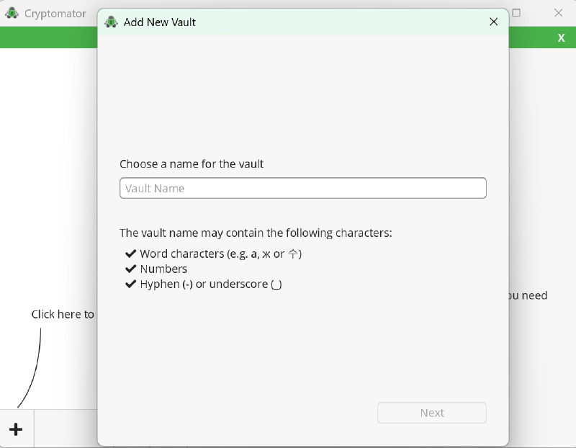Viewport: 576px width, 448px height.
Task: Select the 'Word characters' rule text
Action: point(220,254)
